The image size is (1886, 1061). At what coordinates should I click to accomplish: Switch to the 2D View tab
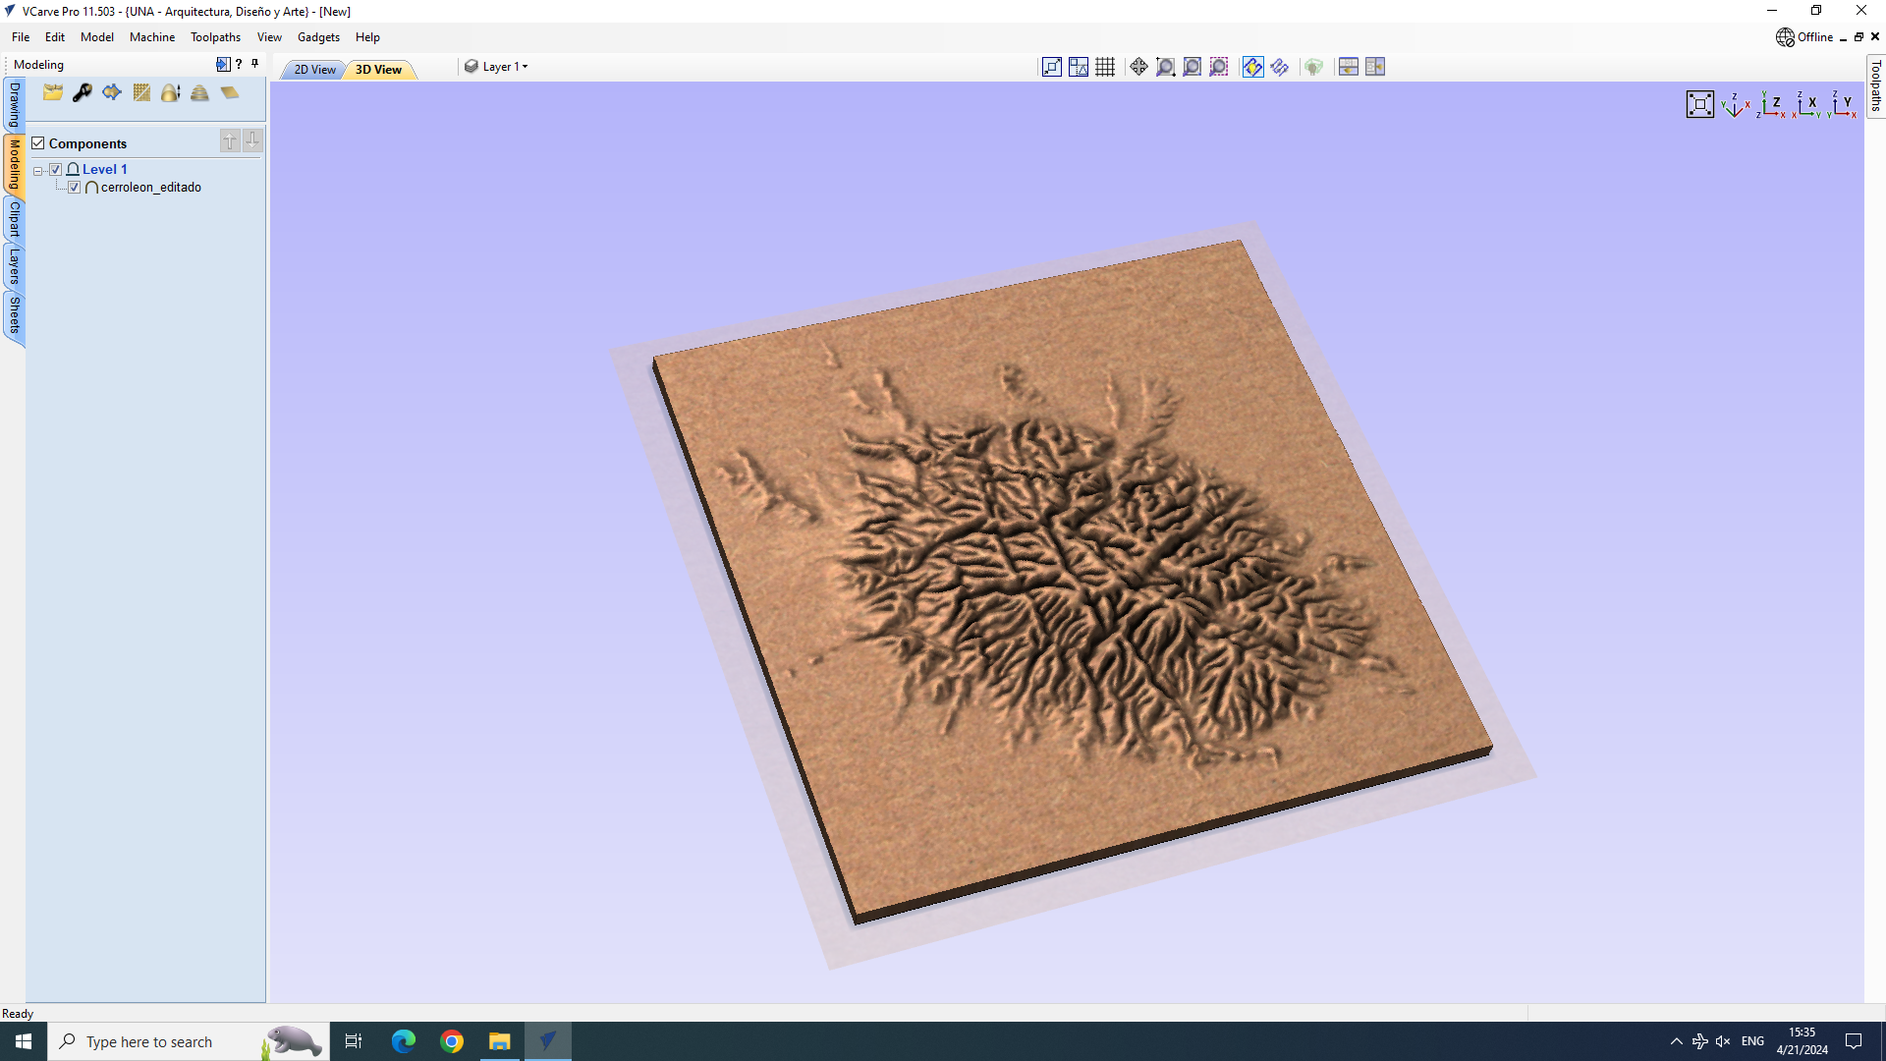[314, 70]
